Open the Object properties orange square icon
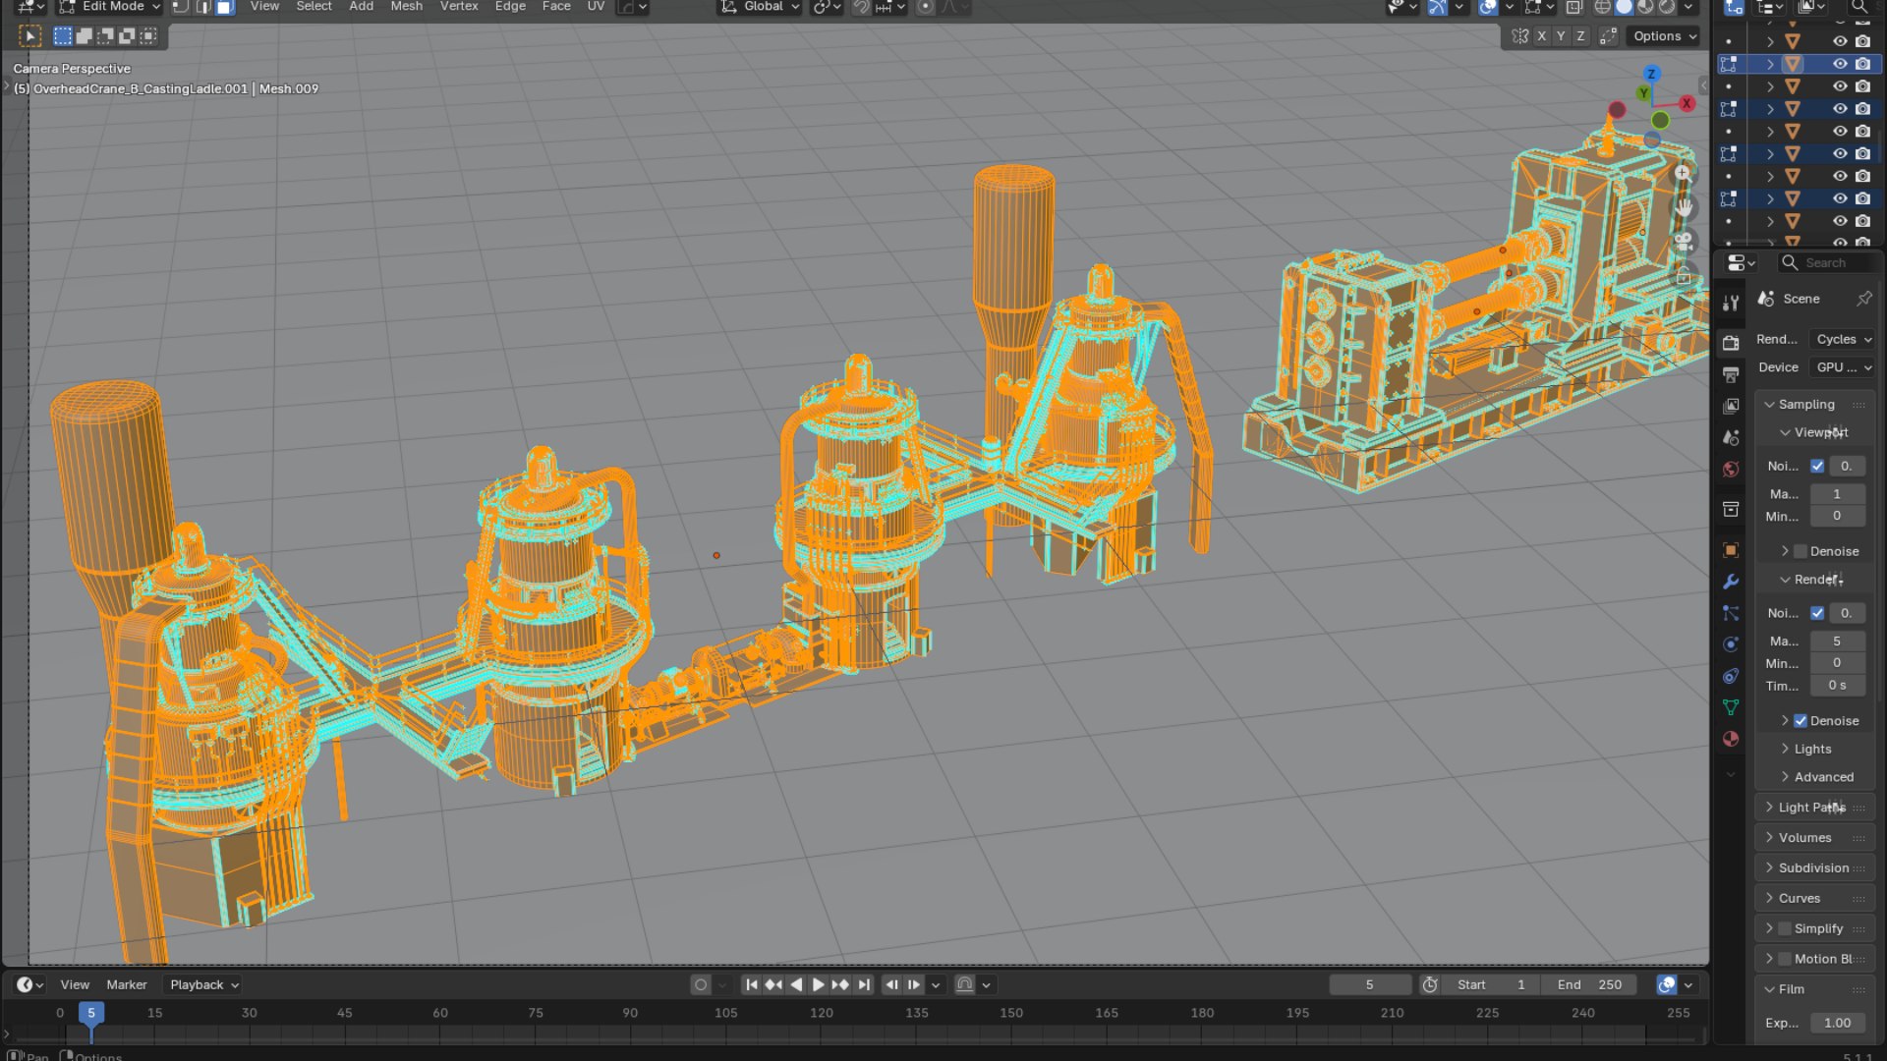1887x1061 pixels. click(1731, 550)
